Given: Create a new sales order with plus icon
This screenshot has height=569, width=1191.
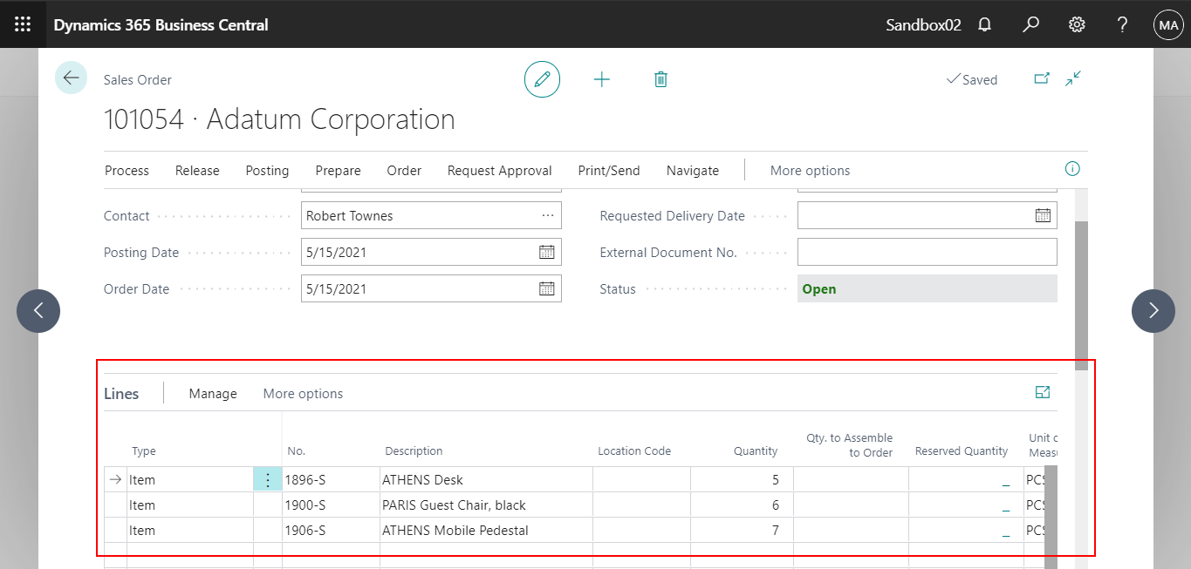Looking at the screenshot, I should point(602,78).
